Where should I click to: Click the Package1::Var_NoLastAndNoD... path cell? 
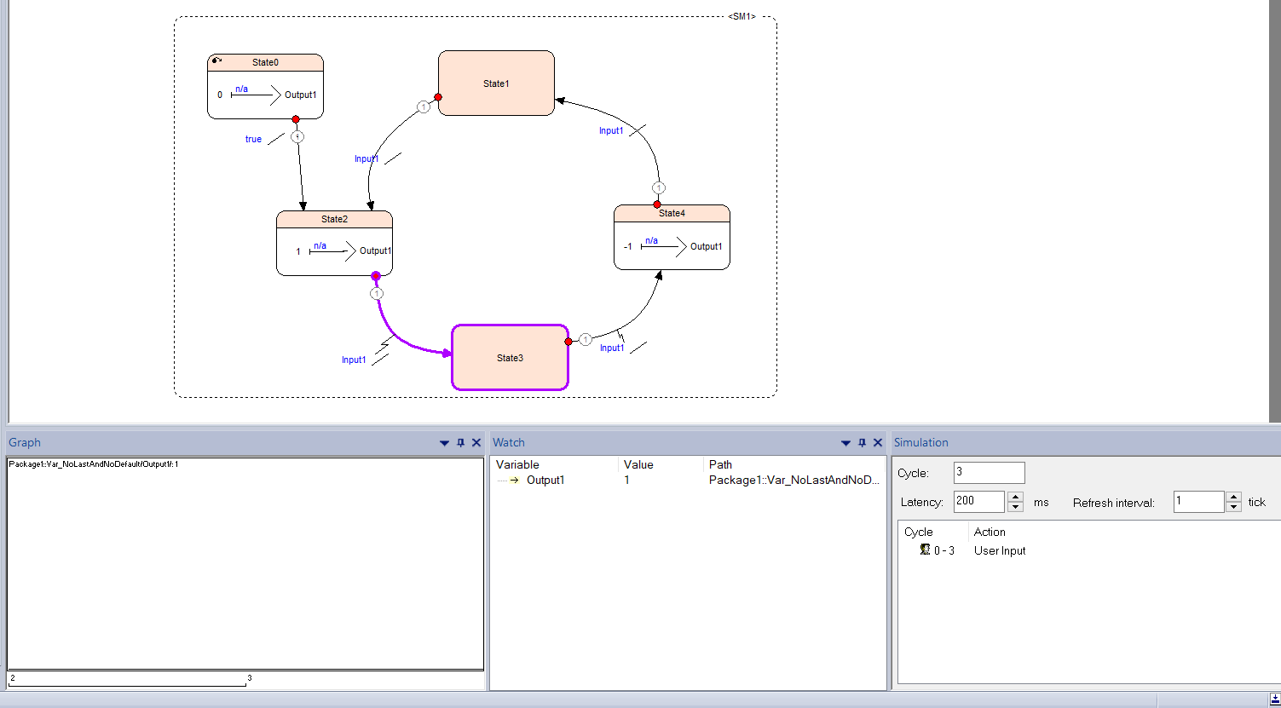(793, 480)
